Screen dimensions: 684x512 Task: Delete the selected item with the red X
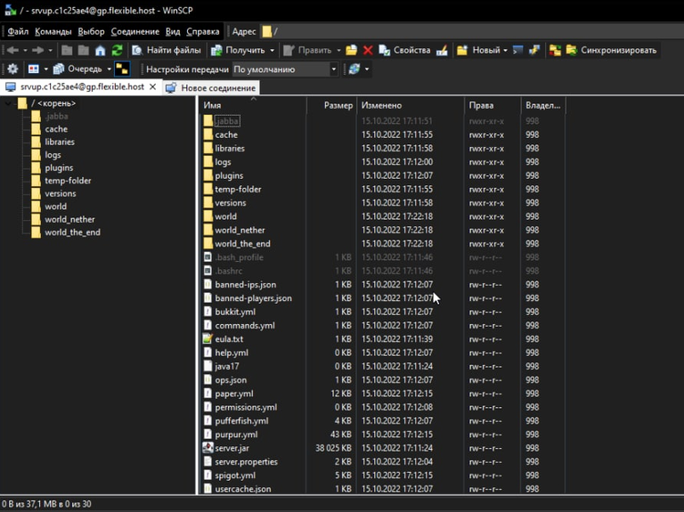pos(368,50)
